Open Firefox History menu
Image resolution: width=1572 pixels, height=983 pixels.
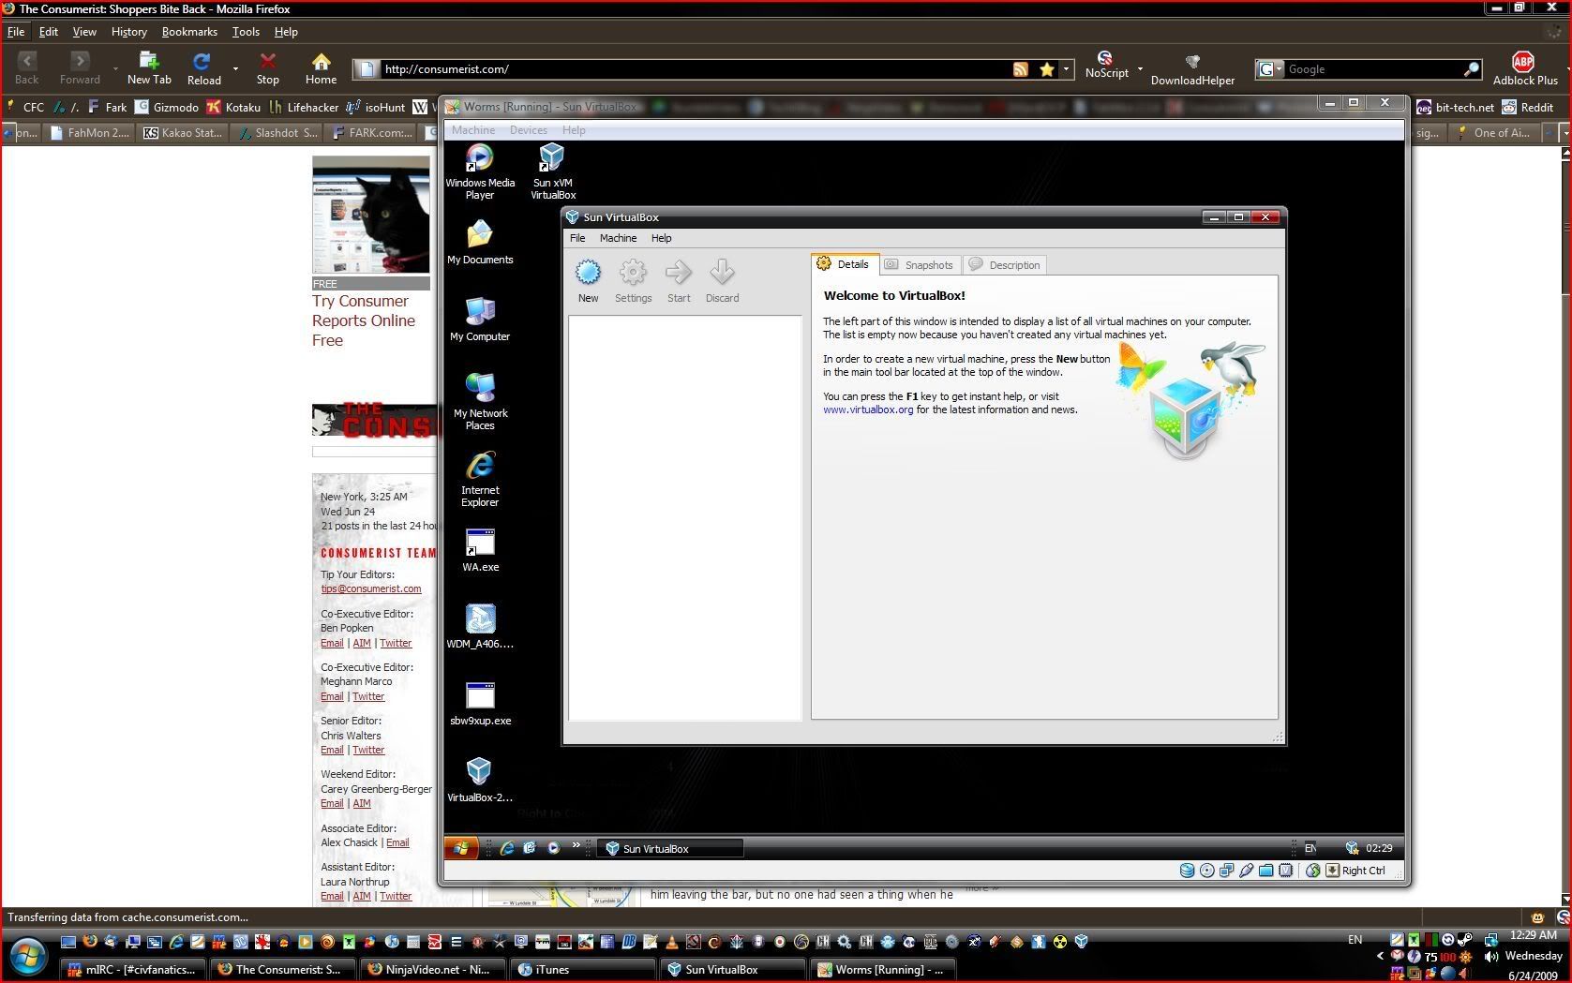coord(128,32)
